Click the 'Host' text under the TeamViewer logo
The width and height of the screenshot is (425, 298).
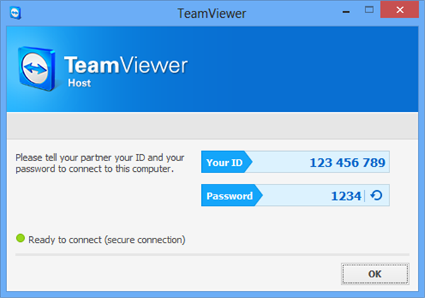pos(79,83)
